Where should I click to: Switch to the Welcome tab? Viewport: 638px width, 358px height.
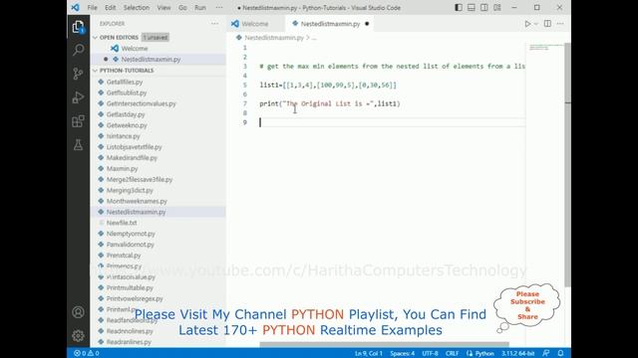255,24
